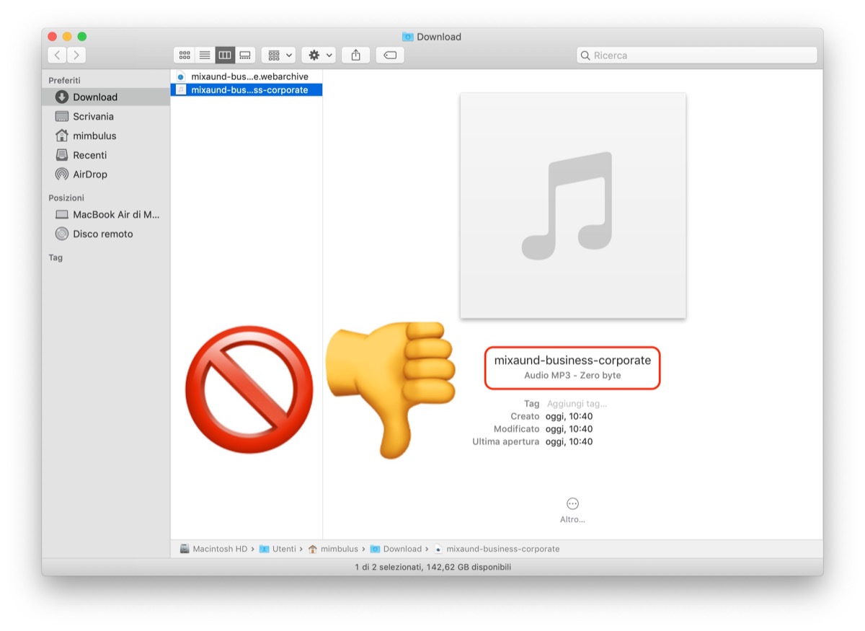Image resolution: width=865 pixels, height=631 pixels.
Task: Click the Tag sidebar heading
Action: coord(56,257)
